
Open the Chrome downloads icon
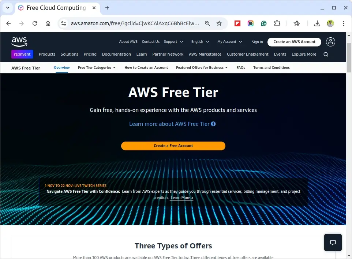click(317, 23)
